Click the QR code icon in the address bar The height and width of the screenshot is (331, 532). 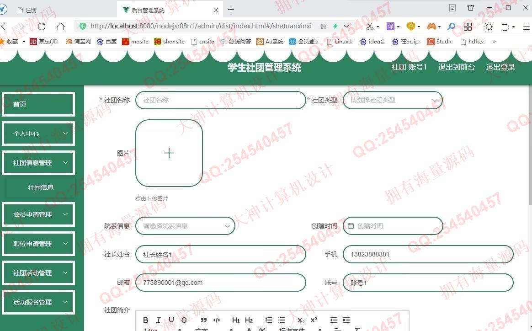click(x=324, y=26)
